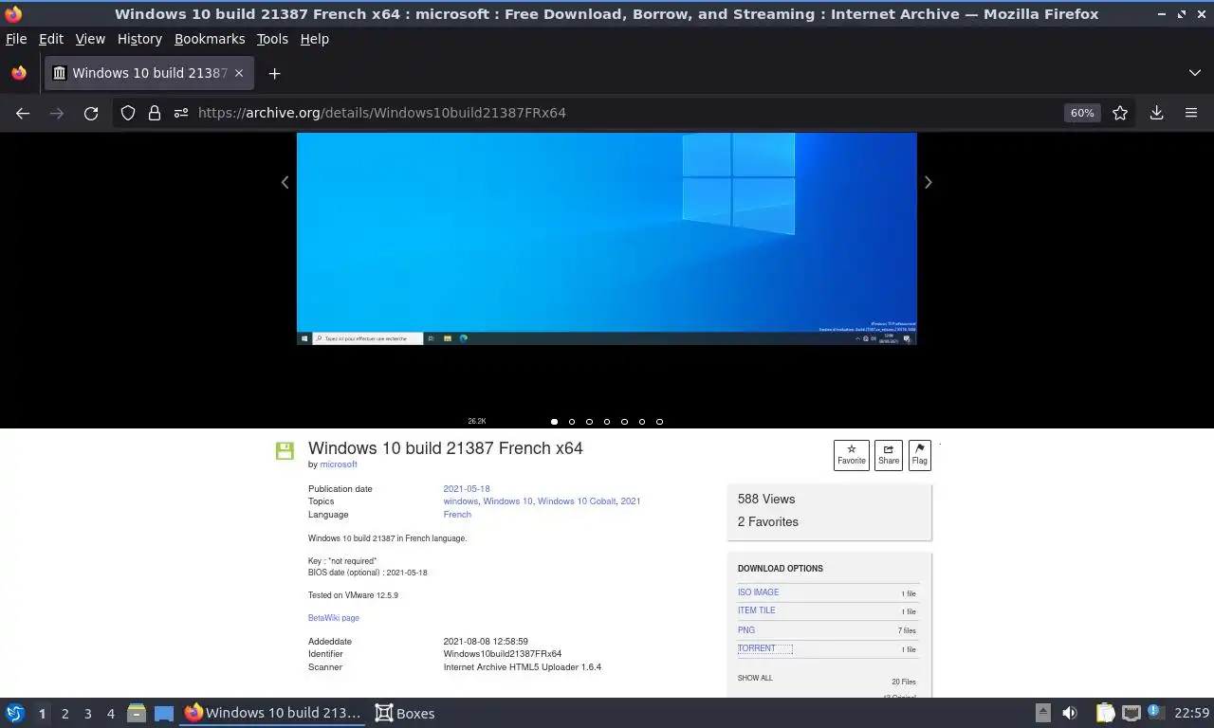Image resolution: width=1214 pixels, height=728 pixels.
Task: Expand the list all tabs dropdown
Action: 1194,73
